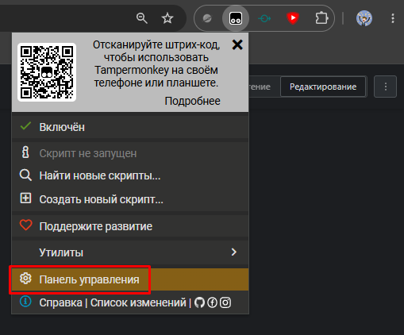Open Панель управления dashboard

[130, 279]
